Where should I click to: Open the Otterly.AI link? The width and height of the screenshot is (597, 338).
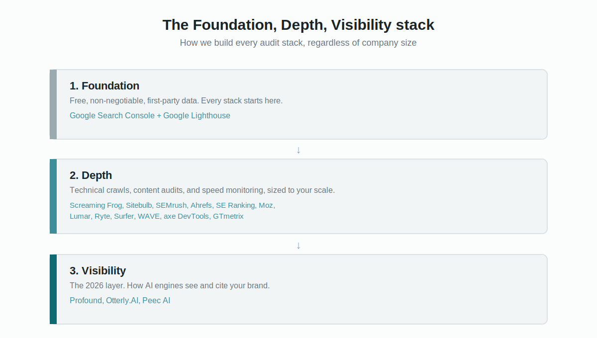pos(122,300)
